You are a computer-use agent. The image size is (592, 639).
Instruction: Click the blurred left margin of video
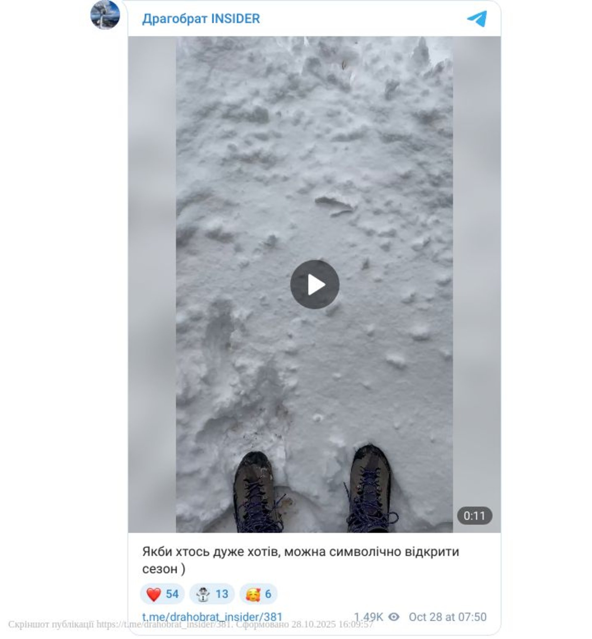tap(152, 285)
